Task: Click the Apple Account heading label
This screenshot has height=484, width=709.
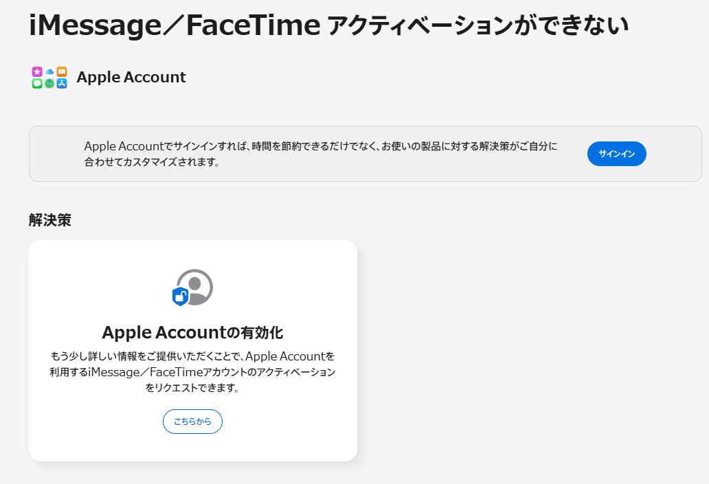Action: [x=131, y=77]
